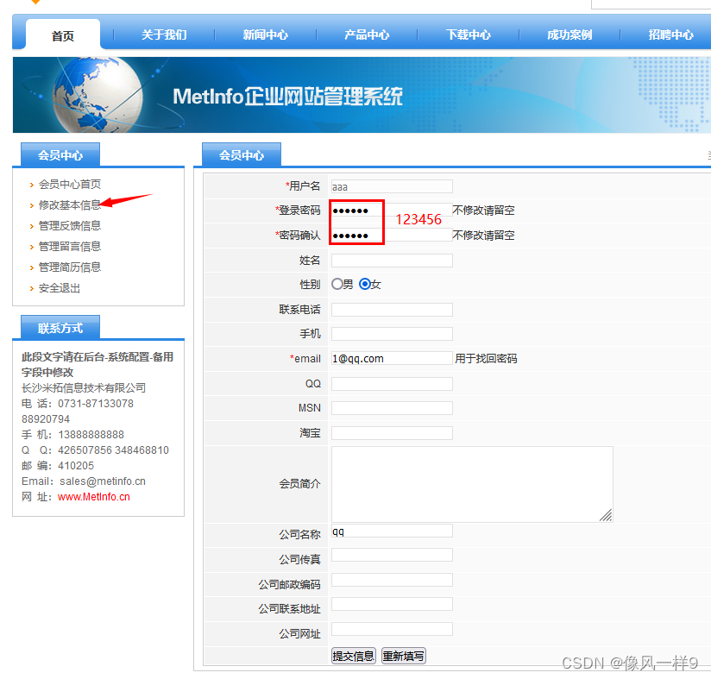
Task: Click the 公司联系地址 input field
Action: pos(392,604)
